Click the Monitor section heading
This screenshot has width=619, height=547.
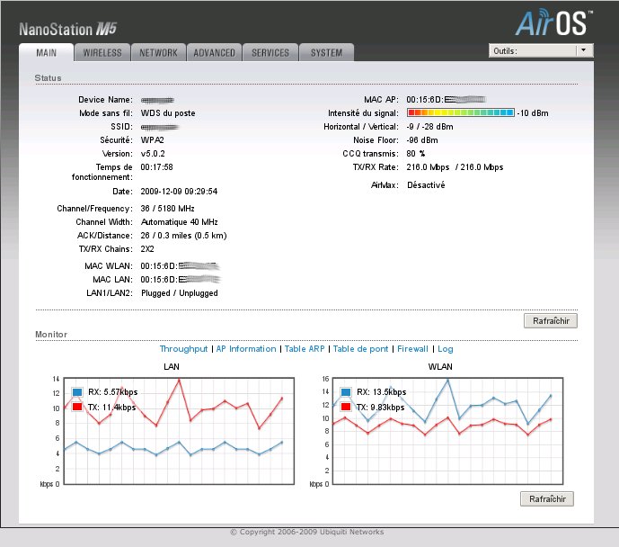pyautogui.click(x=51, y=335)
